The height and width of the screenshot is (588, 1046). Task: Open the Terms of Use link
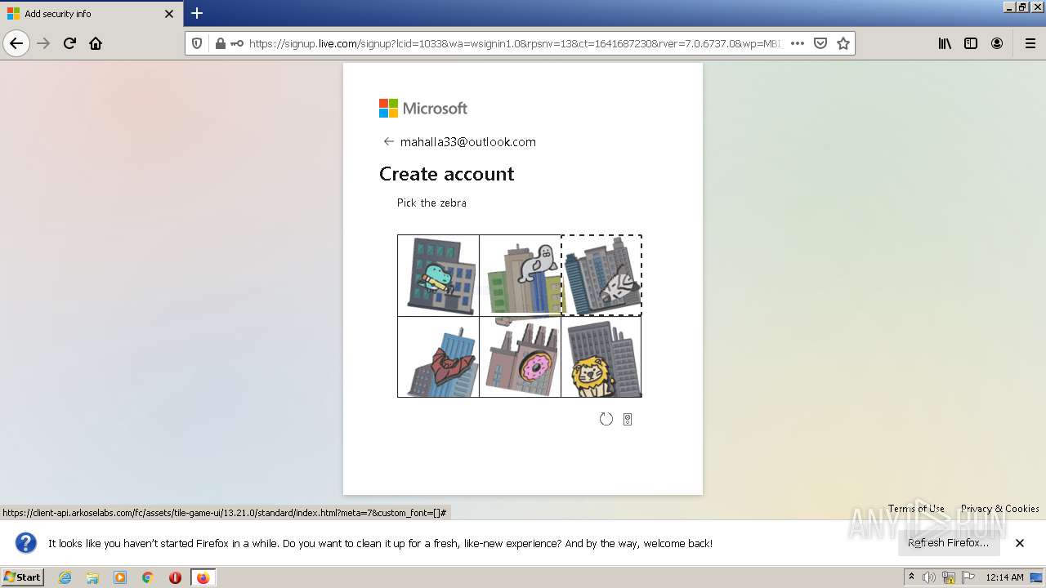pos(916,508)
